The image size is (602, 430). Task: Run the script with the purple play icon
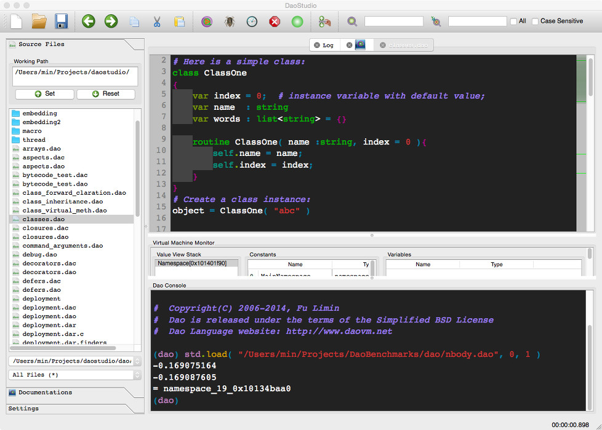click(207, 21)
